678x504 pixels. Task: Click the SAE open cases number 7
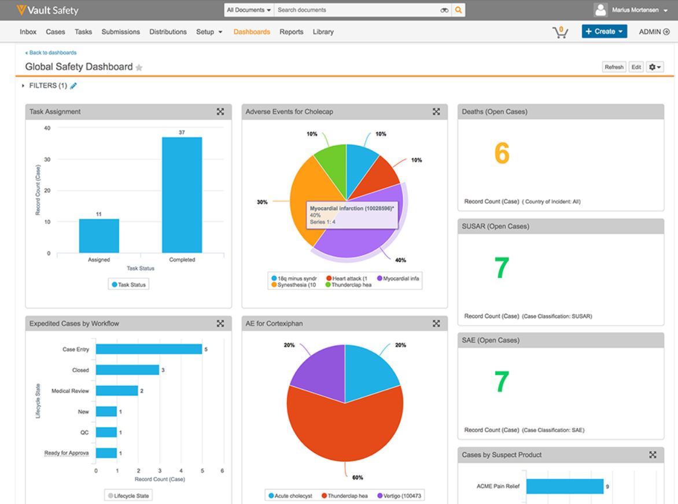coord(502,381)
